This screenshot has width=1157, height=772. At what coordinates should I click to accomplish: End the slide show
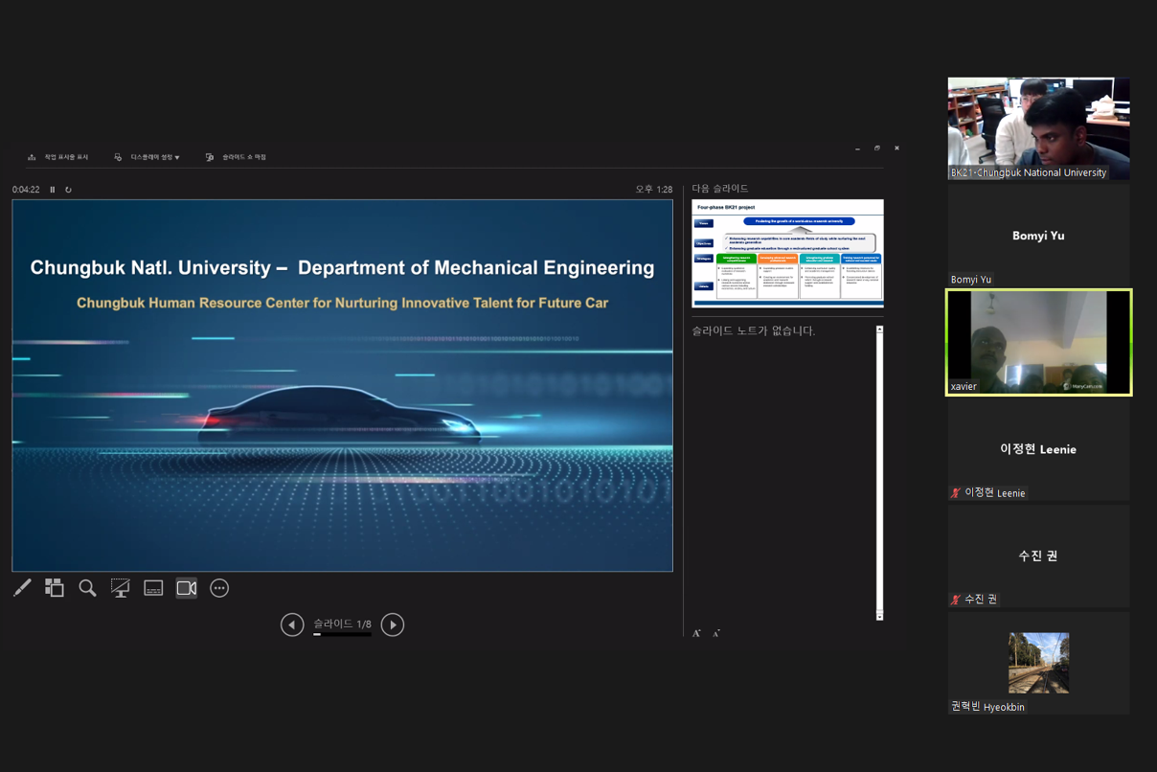[236, 157]
